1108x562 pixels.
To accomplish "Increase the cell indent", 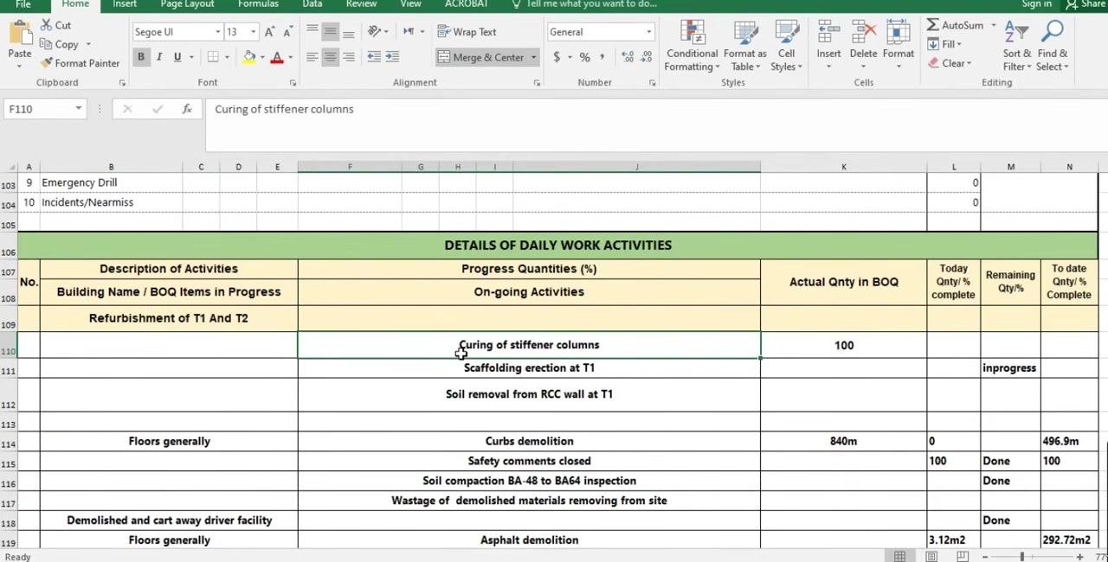I will click(x=392, y=57).
